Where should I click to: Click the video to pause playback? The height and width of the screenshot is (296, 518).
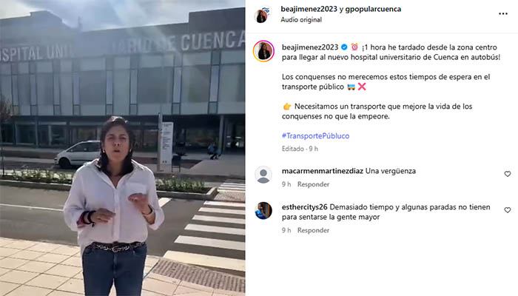[x=123, y=148]
